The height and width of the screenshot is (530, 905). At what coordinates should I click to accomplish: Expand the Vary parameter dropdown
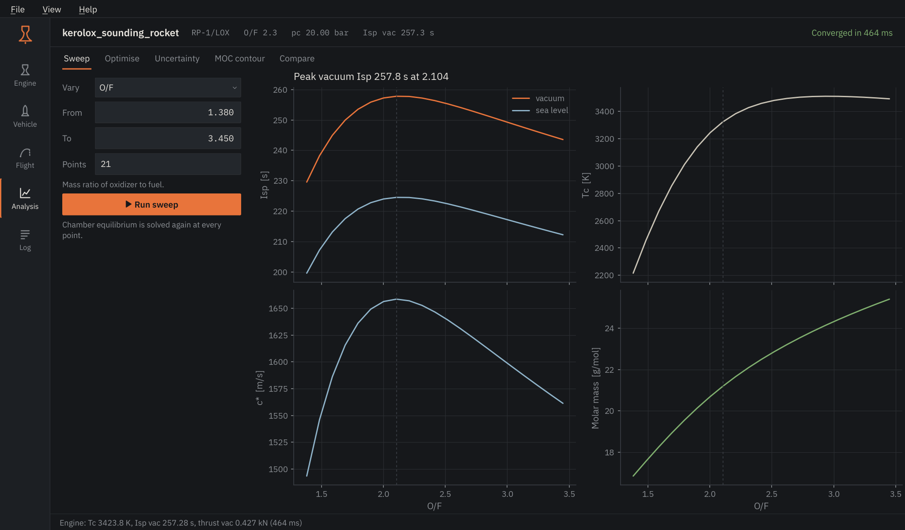(168, 87)
